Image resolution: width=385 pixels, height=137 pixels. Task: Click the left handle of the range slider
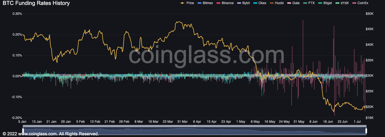pyautogui.click(x=23, y=130)
